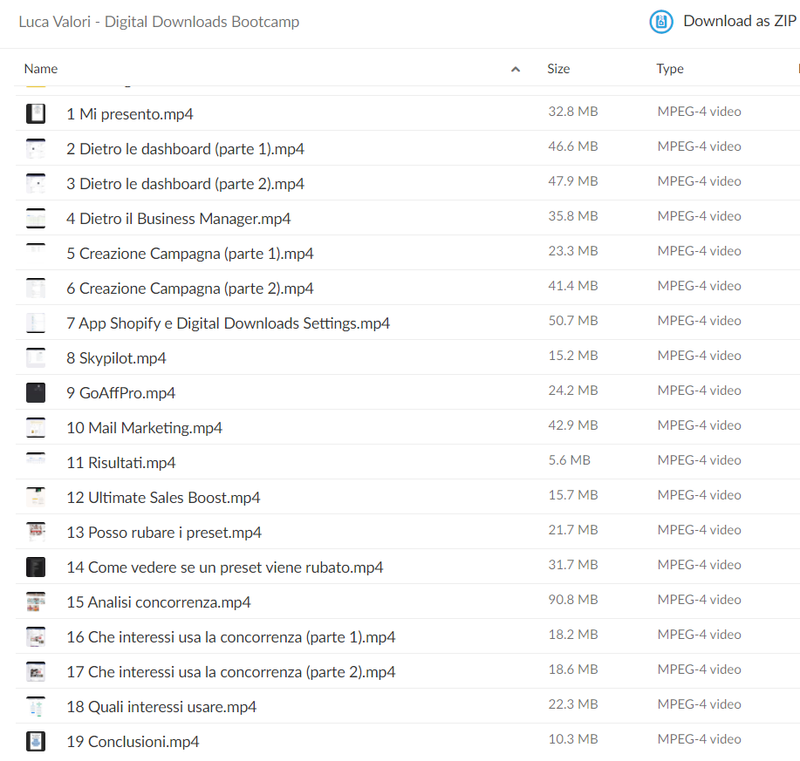The image size is (800, 761).
Task: Click thumbnail for 18 Quali interessi usare.mp4
Action: coord(36,706)
